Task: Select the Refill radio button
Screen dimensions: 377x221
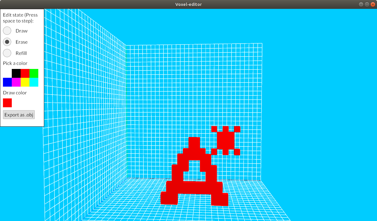Action: [x=7, y=53]
